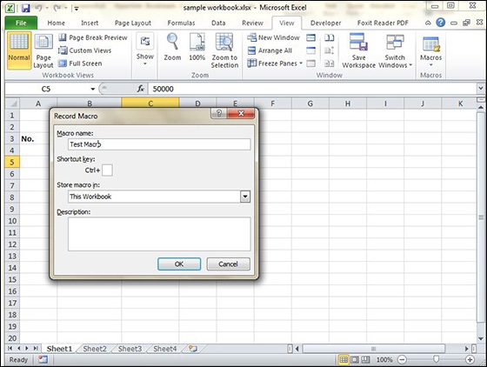Click the 100% zoom icon
The image size is (487, 367).
(197, 43)
